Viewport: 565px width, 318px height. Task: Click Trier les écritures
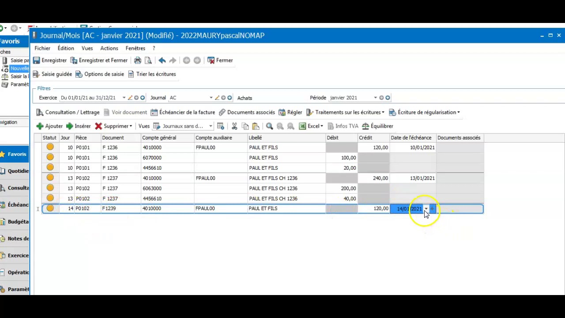(x=152, y=74)
